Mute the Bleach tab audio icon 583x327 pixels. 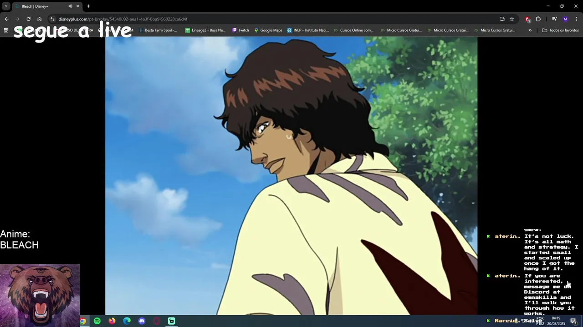pos(70,6)
